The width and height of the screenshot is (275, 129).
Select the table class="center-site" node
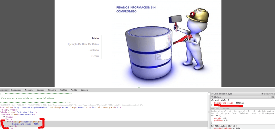click(x=19, y=115)
